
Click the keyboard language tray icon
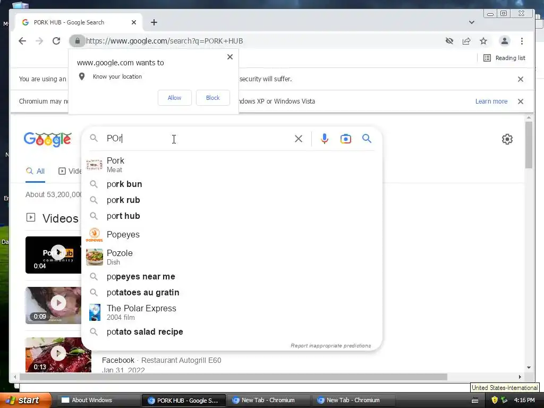[x=475, y=401]
